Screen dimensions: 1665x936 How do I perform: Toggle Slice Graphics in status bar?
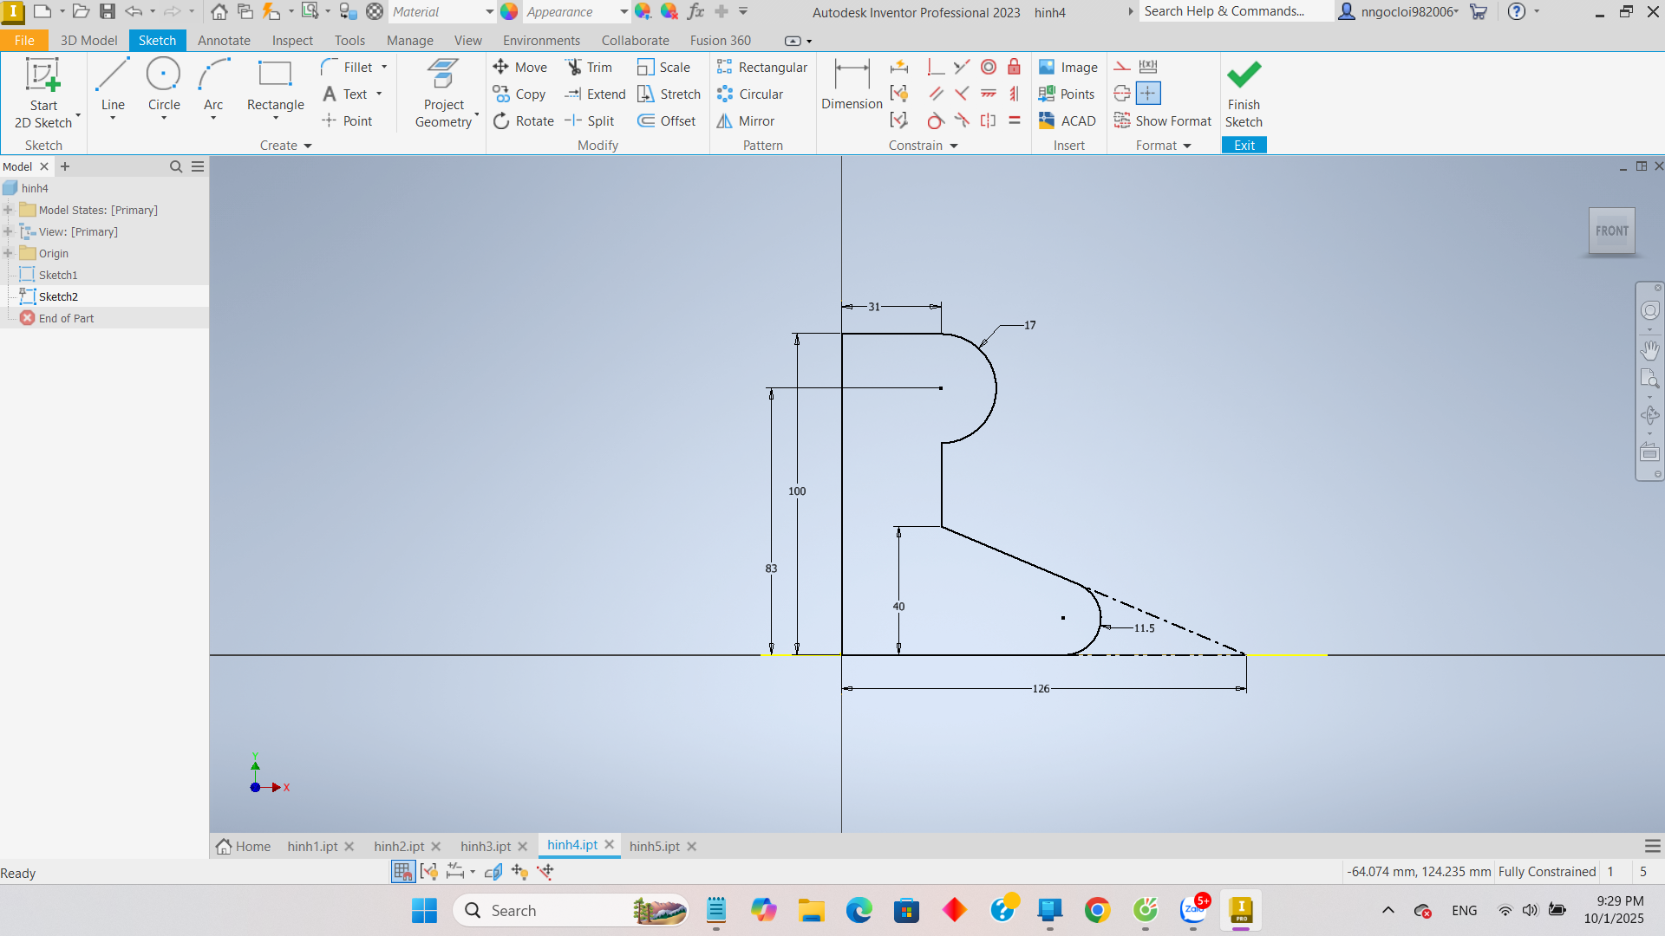click(493, 872)
